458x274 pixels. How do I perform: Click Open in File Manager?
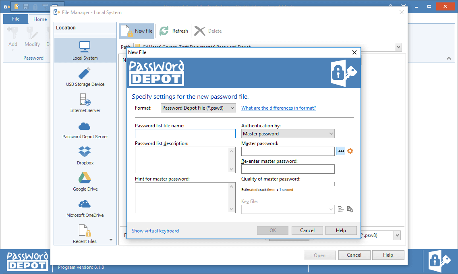(319, 255)
